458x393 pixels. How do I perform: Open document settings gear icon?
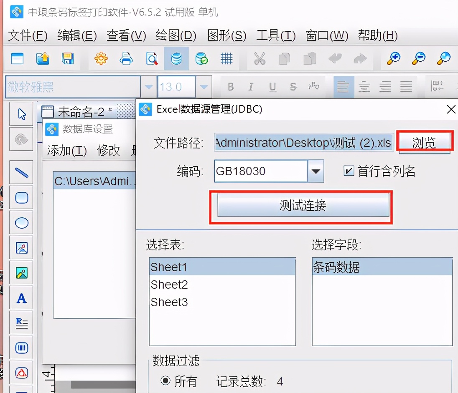tap(101, 58)
